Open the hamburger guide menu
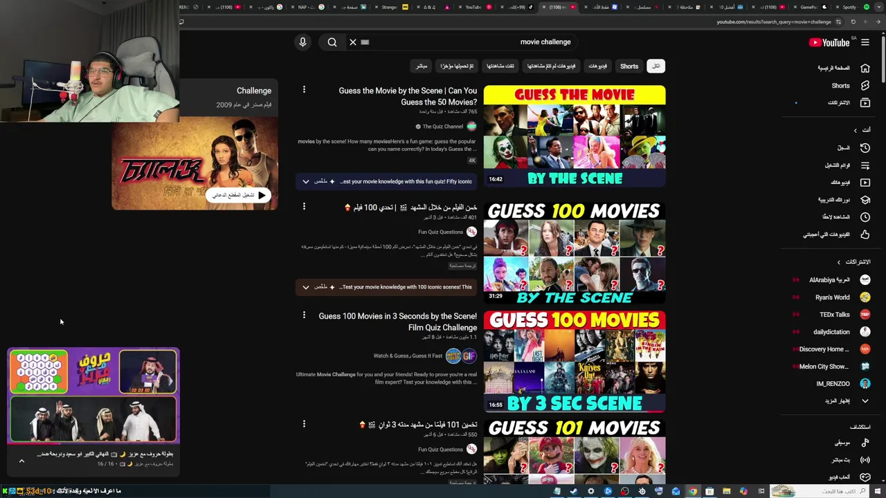The image size is (886, 498). pyautogui.click(x=865, y=42)
